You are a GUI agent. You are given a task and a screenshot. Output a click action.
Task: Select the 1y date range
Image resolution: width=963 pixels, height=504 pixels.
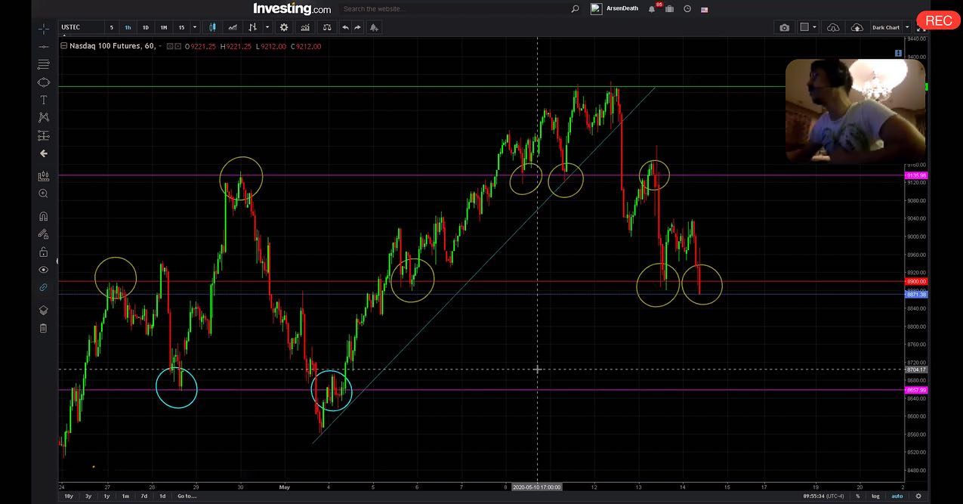(106, 496)
